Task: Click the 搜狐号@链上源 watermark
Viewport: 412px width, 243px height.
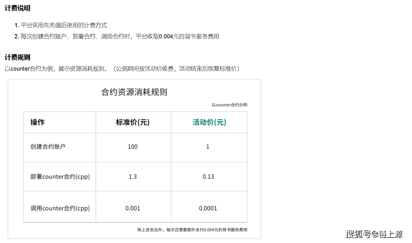Action: pos(374,234)
